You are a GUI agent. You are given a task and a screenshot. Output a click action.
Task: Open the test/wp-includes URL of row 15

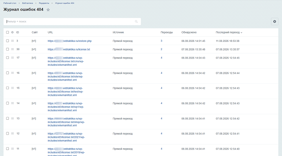click(x=66, y=92)
